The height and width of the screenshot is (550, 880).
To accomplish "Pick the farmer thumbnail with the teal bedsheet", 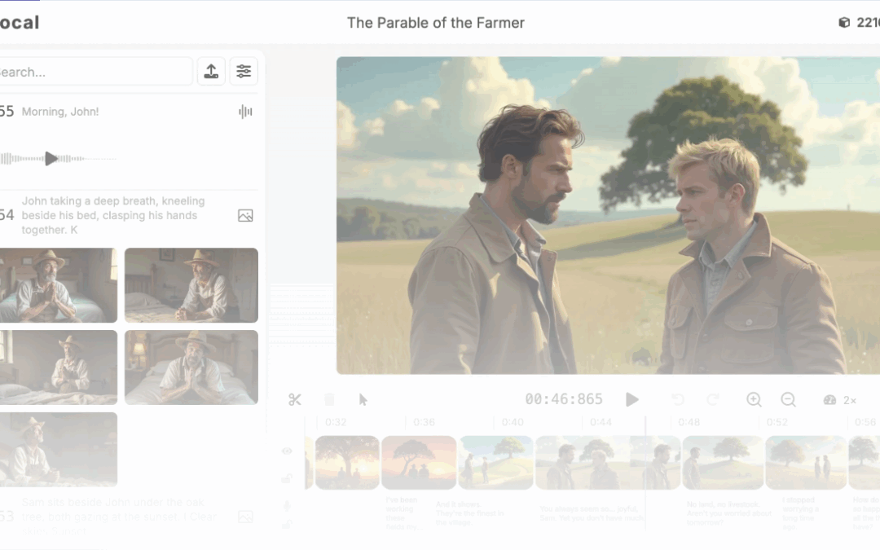I will tap(59, 285).
